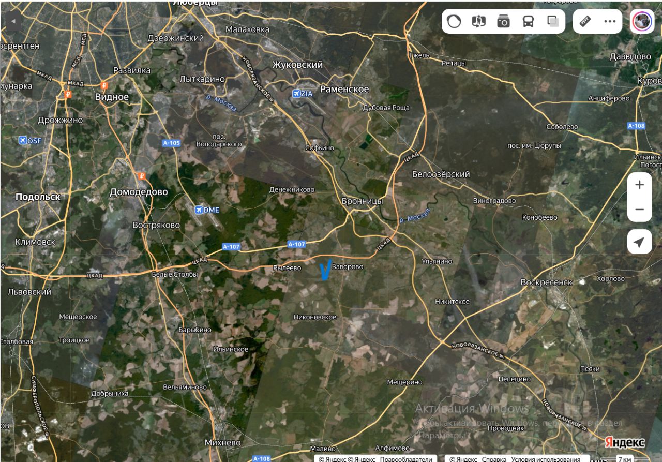Open street panoramas with the person icon

(479, 21)
